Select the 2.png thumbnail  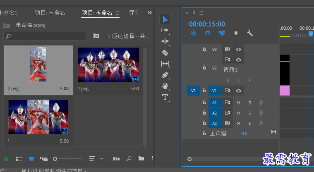(x=38, y=64)
